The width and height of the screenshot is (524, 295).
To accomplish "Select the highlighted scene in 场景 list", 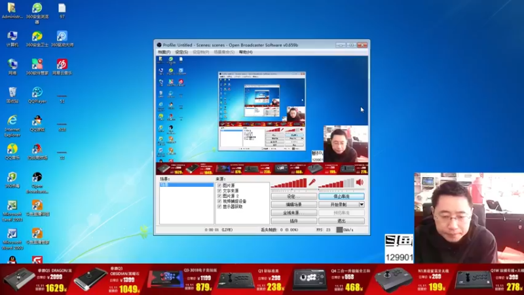I will pos(187,185).
